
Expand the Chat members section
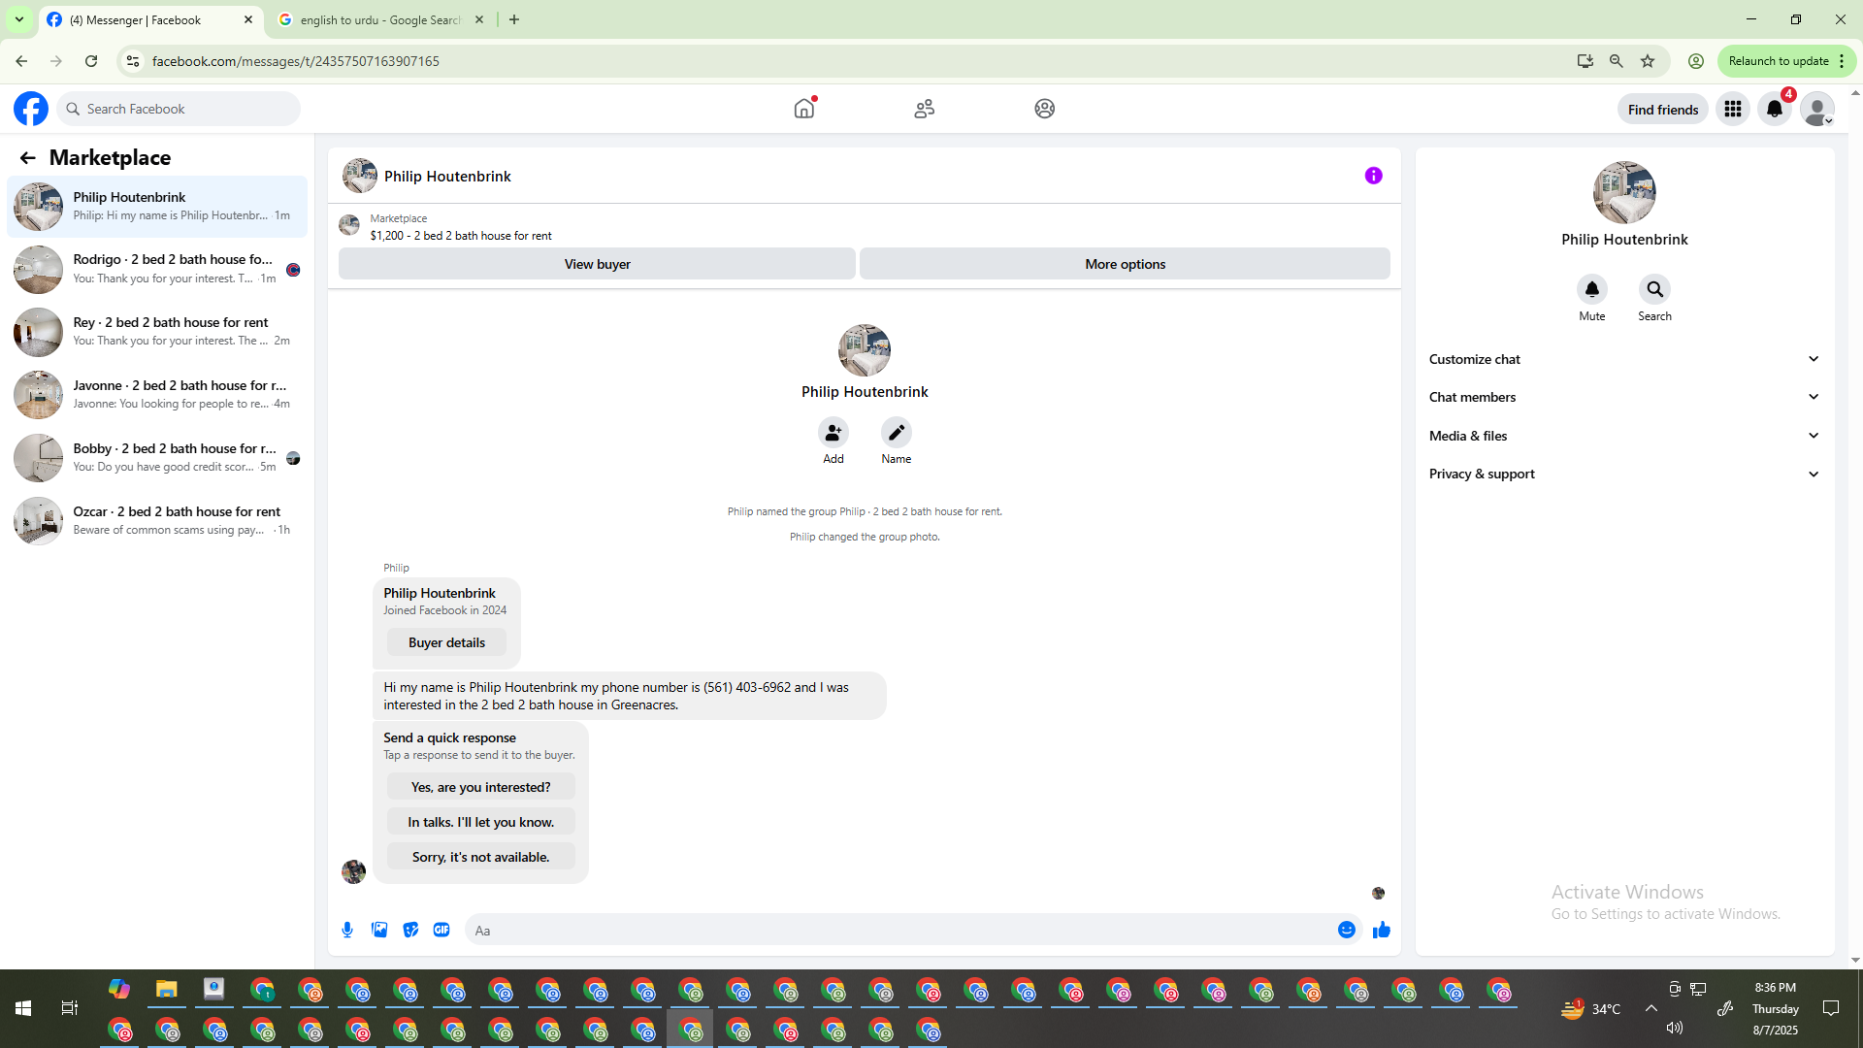click(1624, 397)
